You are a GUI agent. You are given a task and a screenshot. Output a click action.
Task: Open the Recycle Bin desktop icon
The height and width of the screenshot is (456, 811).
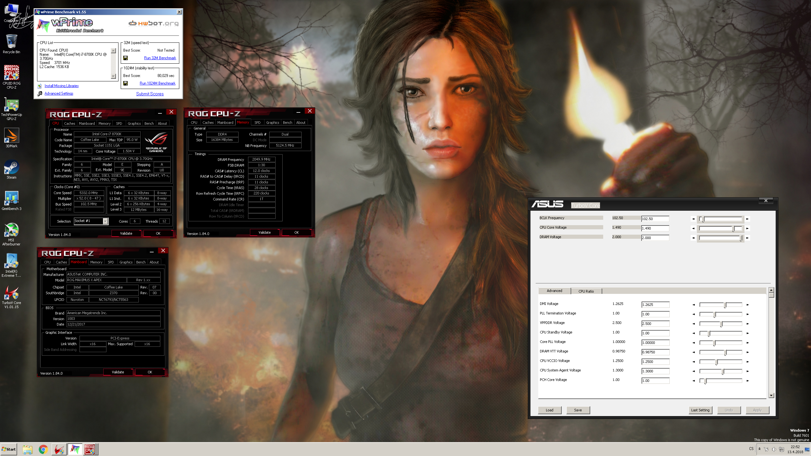pyautogui.click(x=11, y=44)
